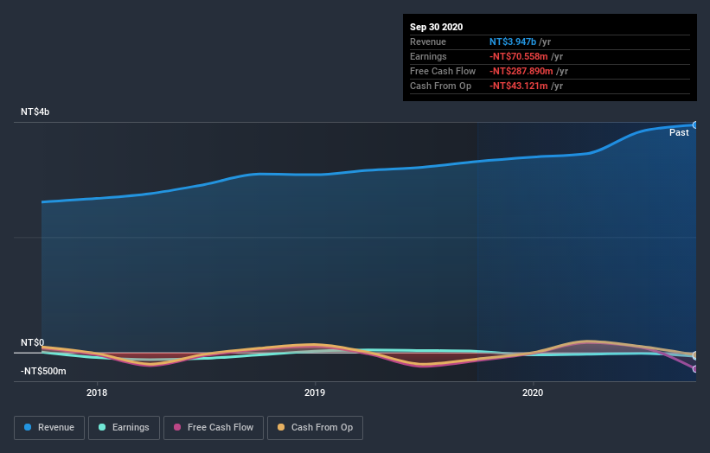
Task: Click the Cash From Op endpoint marker
Action: tap(695, 354)
